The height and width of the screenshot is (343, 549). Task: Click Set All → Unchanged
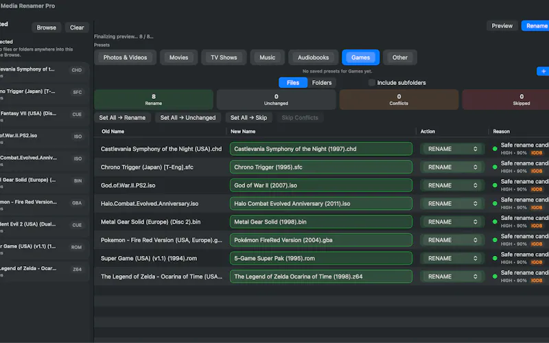[188, 117]
